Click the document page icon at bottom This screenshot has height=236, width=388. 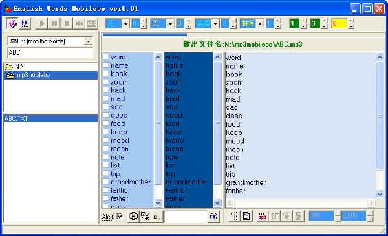[x=246, y=217]
